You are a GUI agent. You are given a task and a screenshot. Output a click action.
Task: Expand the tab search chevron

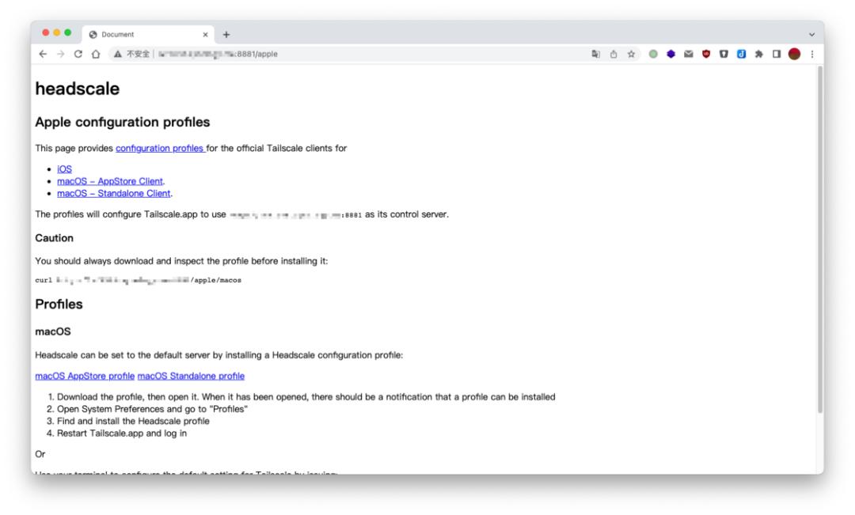point(812,34)
